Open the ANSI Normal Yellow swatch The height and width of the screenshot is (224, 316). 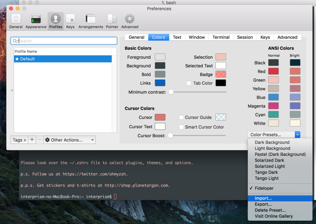pyautogui.click(x=273, y=89)
